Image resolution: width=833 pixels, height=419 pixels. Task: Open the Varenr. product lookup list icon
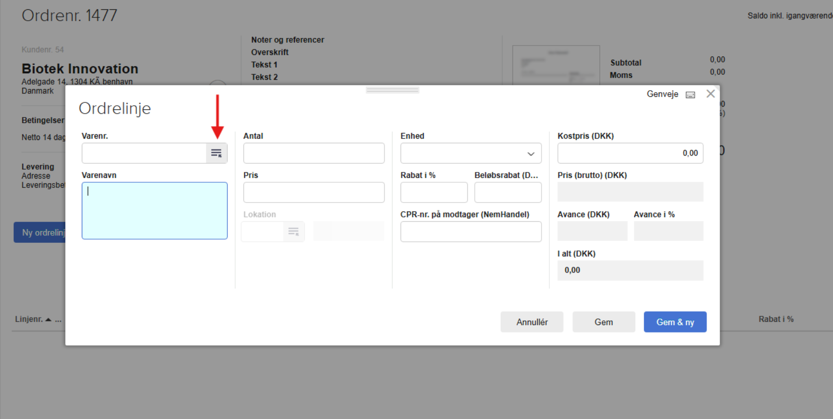[x=216, y=153]
